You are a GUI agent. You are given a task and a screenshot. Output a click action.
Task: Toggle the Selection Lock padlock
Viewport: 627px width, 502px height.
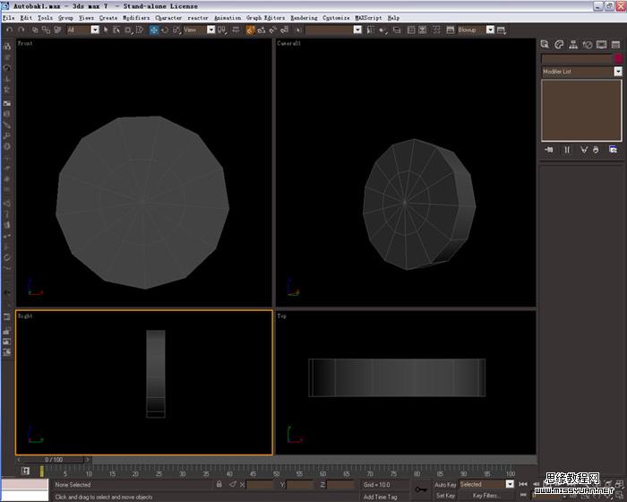coord(219,484)
